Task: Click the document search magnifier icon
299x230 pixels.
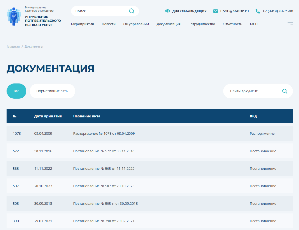Action: coord(285,91)
